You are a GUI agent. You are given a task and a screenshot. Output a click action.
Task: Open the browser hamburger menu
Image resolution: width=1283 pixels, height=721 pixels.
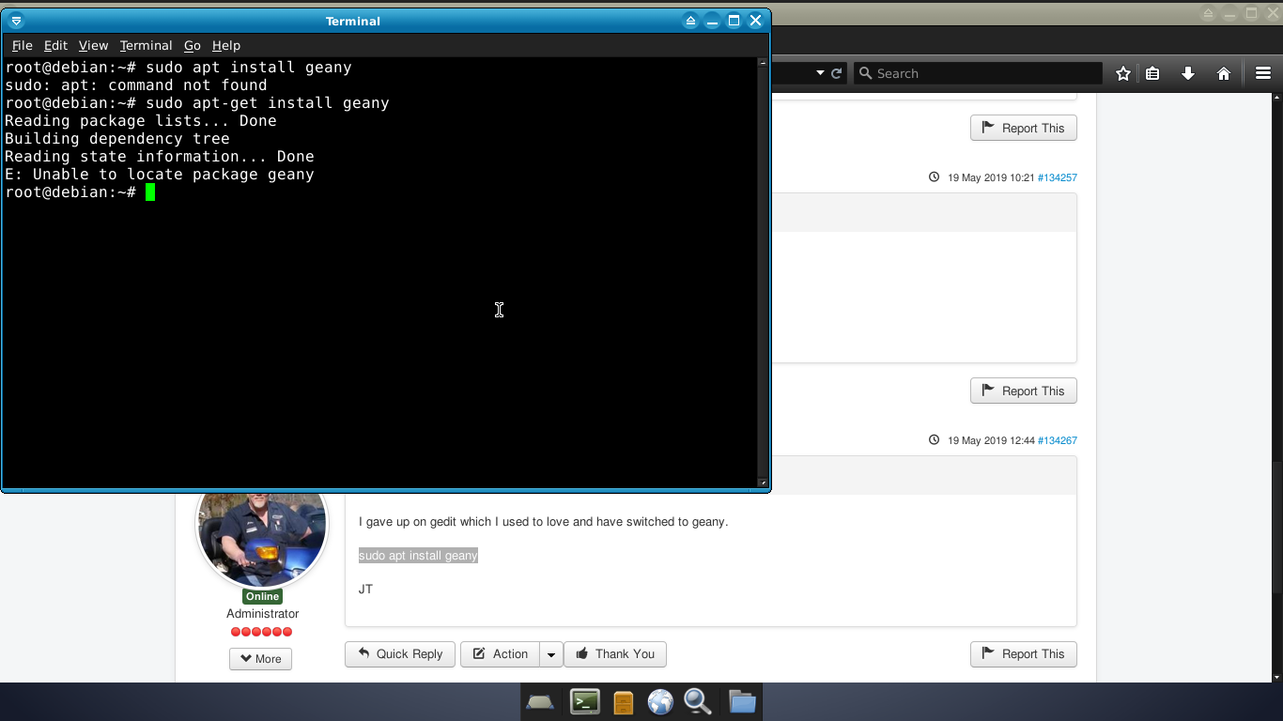(1263, 73)
